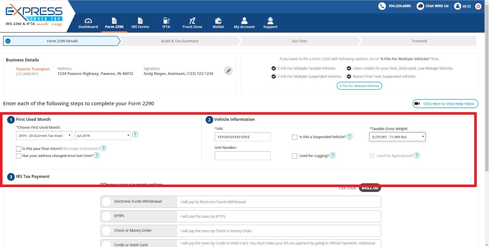
Task: Open My Account page
Action: point(244,23)
